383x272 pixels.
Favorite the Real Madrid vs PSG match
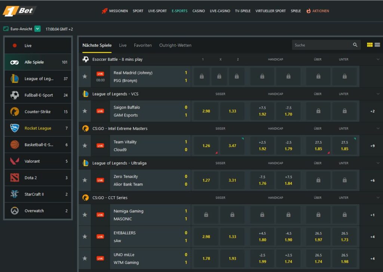click(x=85, y=76)
